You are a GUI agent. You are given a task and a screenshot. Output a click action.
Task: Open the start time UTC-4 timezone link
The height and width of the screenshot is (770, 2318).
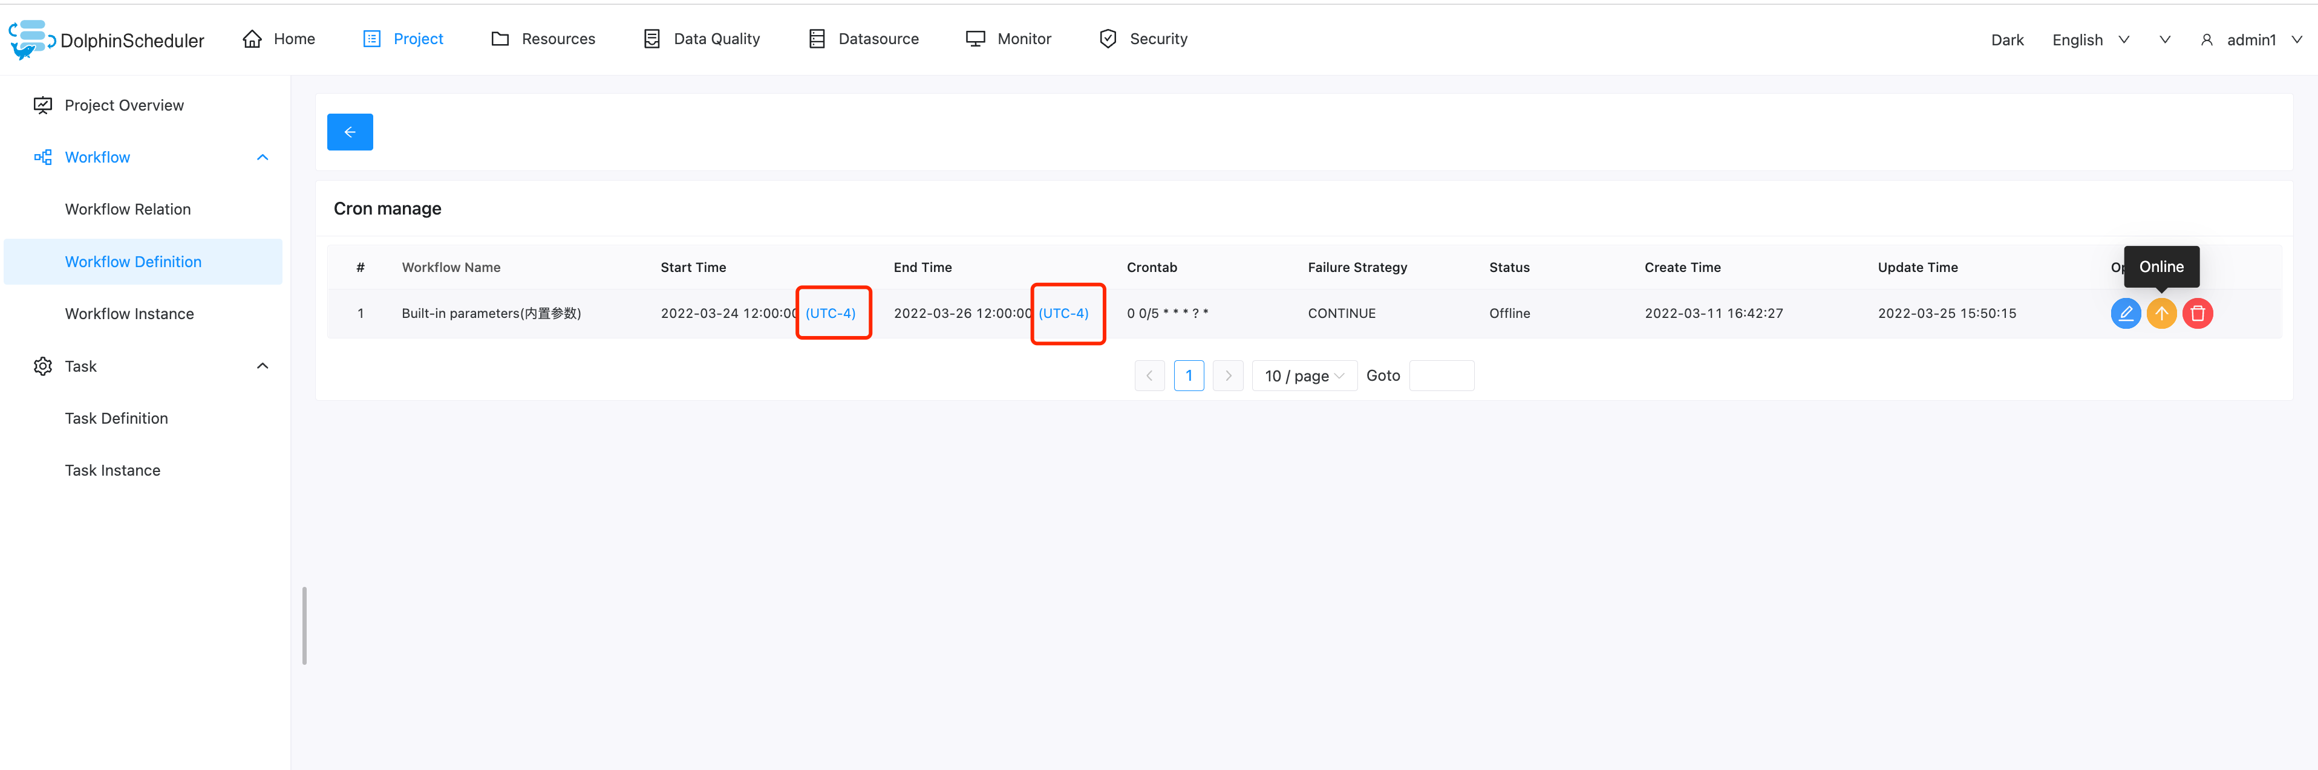(831, 313)
